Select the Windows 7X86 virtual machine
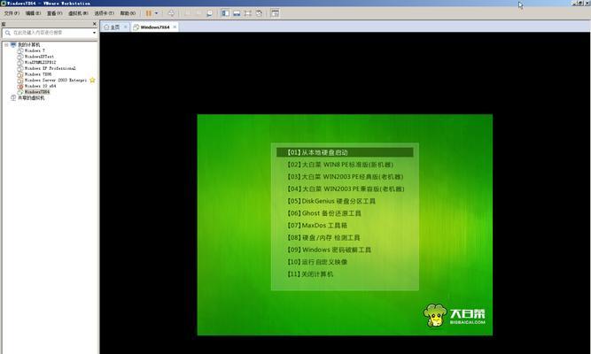Viewport: 591px width, 354px height. (x=38, y=74)
